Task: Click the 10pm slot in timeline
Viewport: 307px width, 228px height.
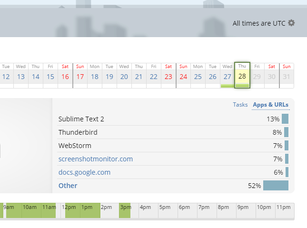Action: point(266,210)
